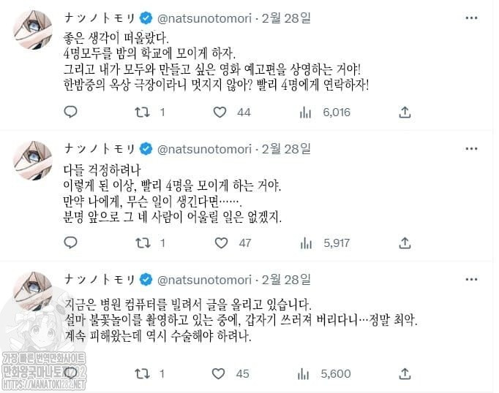Like the first tweet with 44 likes

(x=220, y=112)
